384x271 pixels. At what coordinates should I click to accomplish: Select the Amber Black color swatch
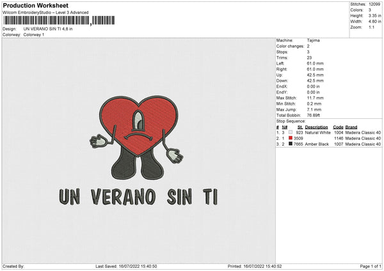coord(291,144)
